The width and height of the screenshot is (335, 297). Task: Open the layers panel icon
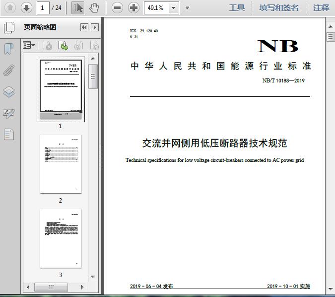click(x=9, y=92)
